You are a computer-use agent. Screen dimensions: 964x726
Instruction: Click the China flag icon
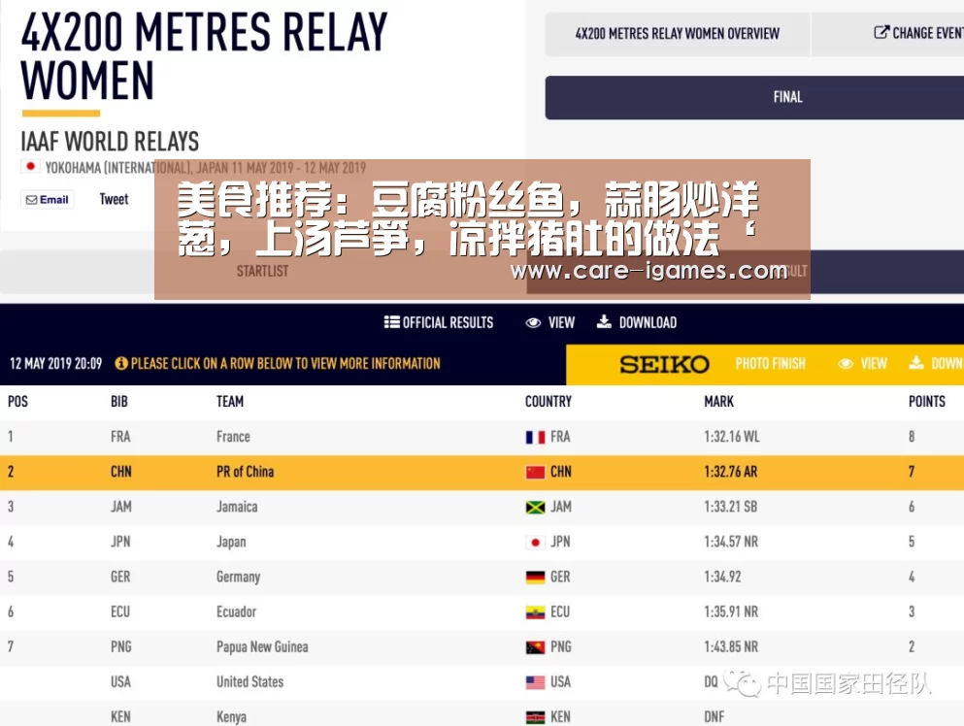535,473
